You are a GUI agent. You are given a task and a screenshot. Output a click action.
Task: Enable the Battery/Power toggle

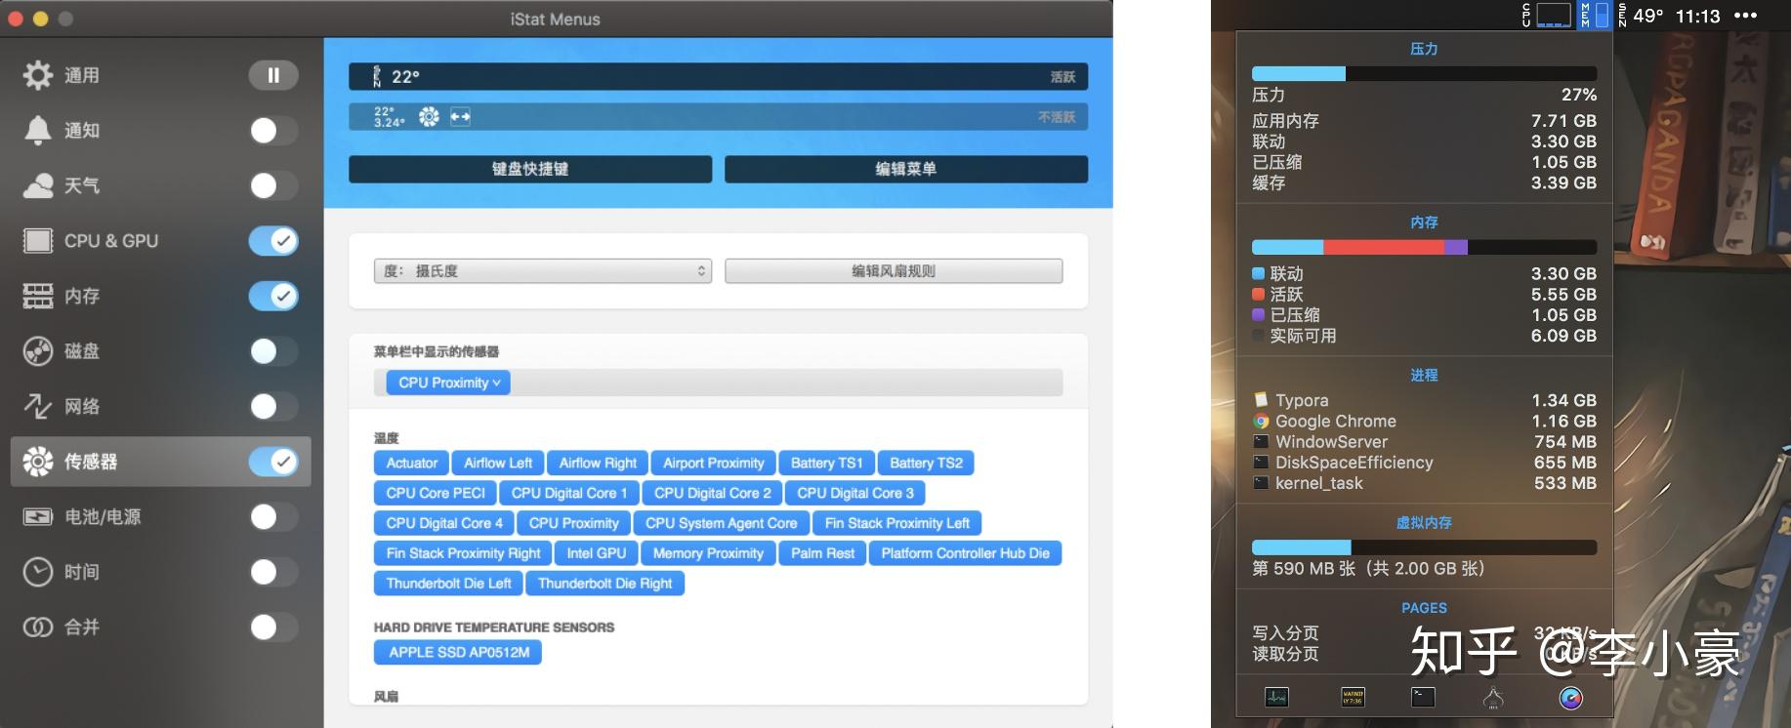[x=273, y=516]
